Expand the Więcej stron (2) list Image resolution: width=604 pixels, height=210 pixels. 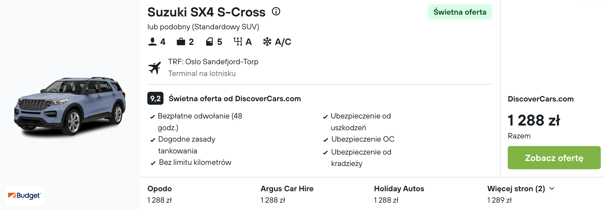(516, 189)
